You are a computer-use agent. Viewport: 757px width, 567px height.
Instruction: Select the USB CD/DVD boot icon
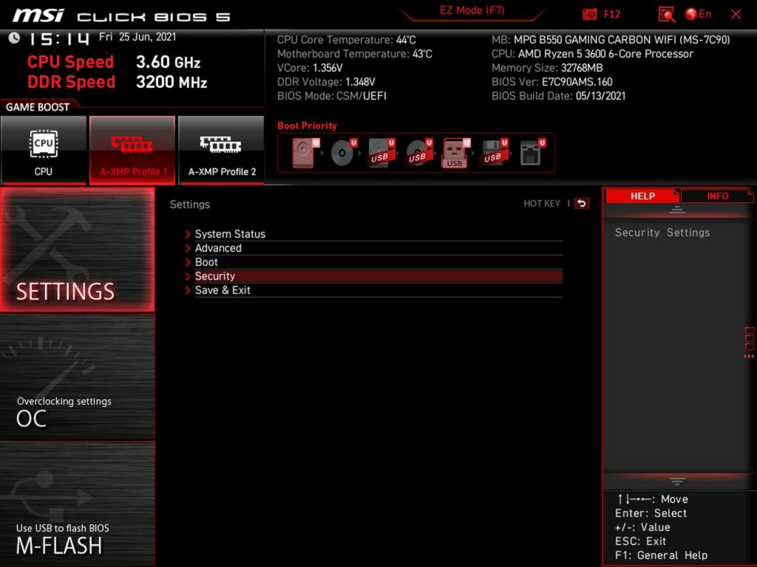[418, 153]
